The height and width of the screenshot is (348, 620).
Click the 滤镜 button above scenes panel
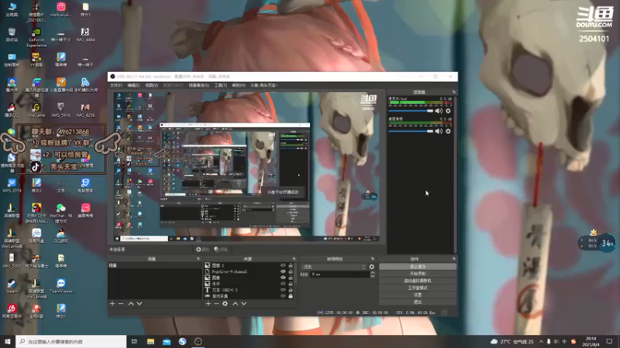pos(221,249)
